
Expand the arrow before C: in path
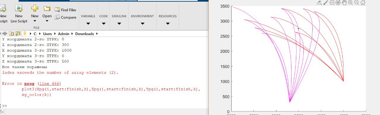(31, 34)
